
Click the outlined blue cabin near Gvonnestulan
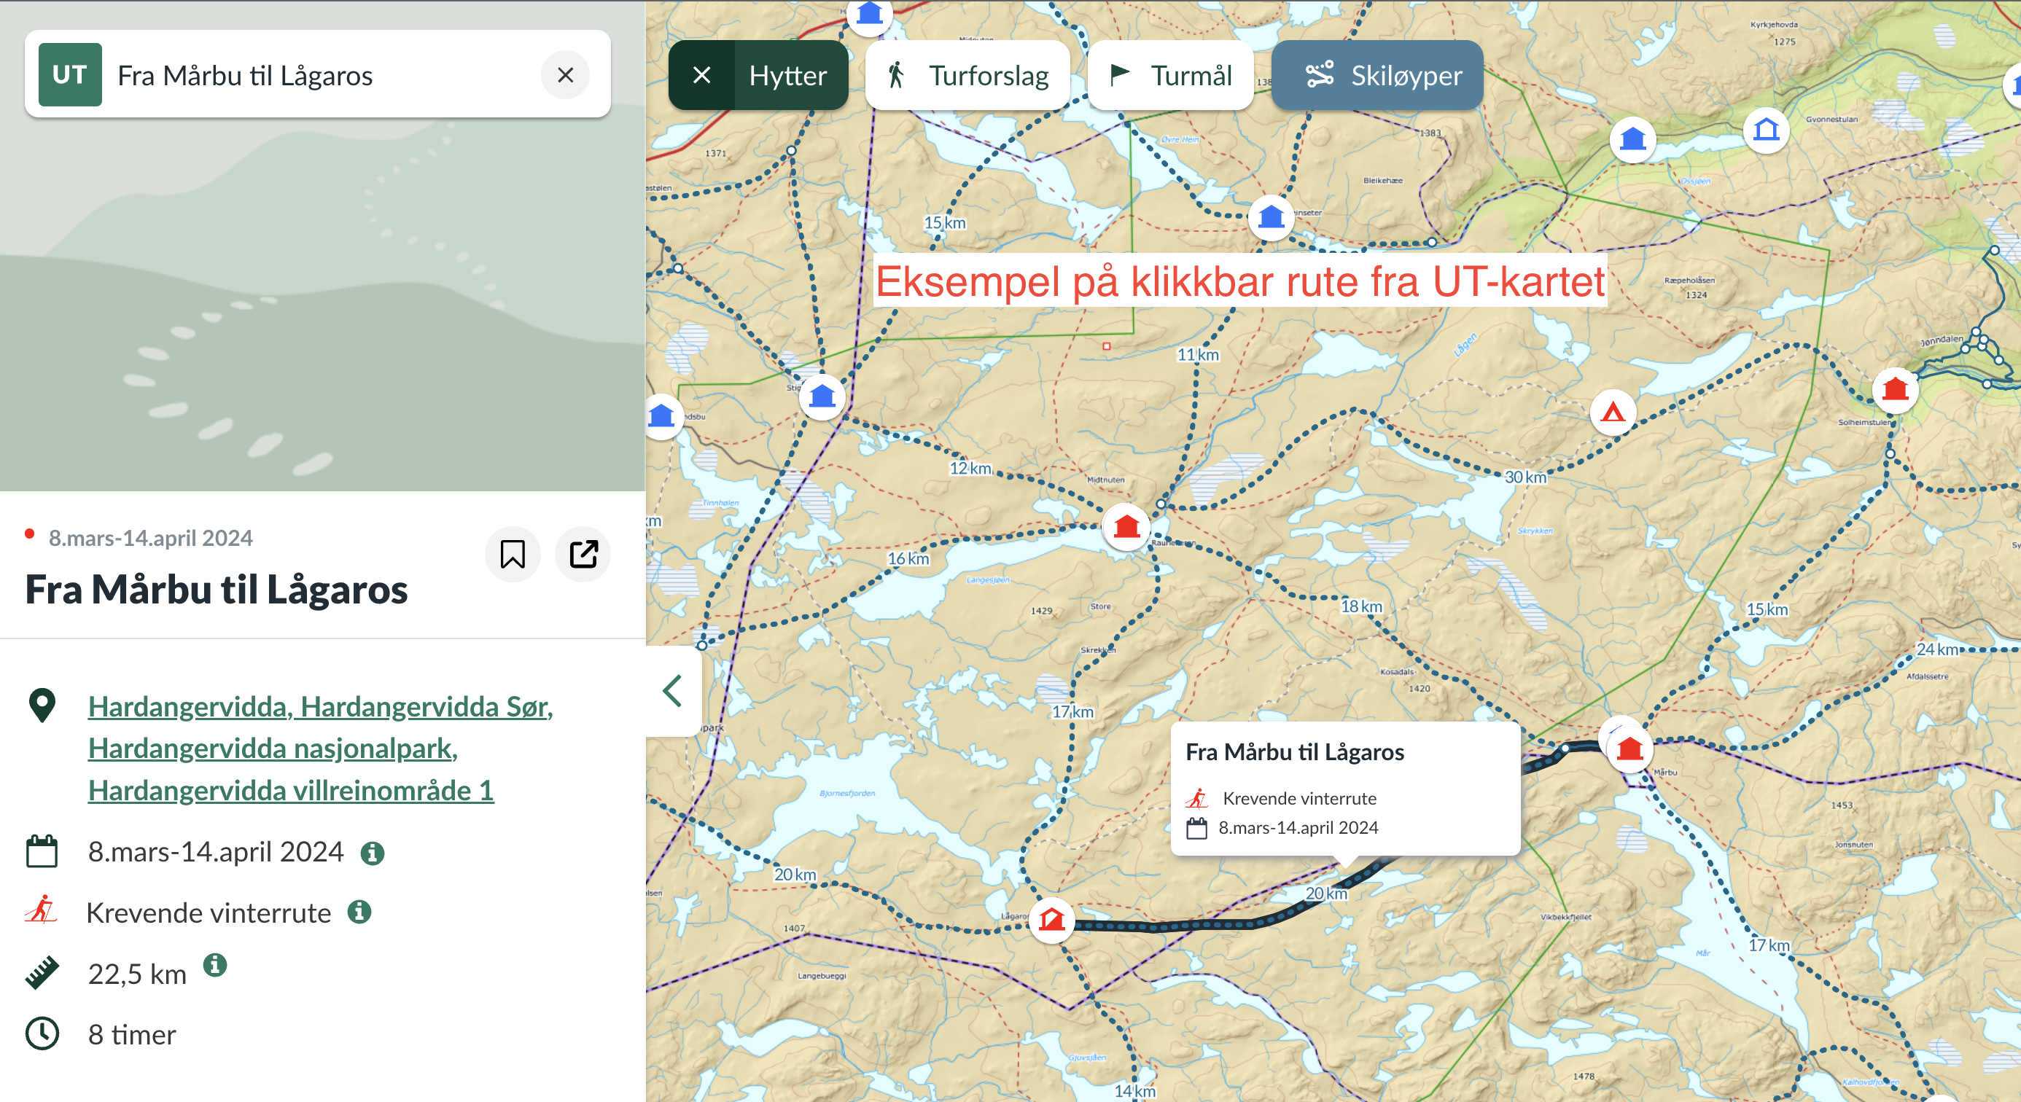tap(1766, 130)
